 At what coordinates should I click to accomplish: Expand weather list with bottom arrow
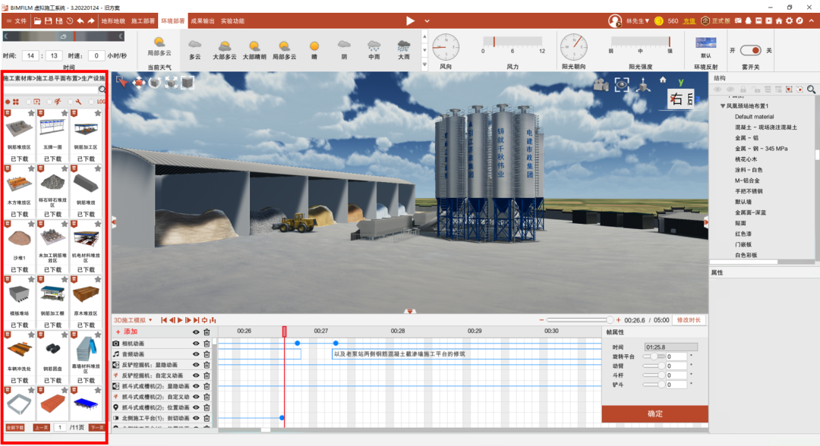point(424,64)
